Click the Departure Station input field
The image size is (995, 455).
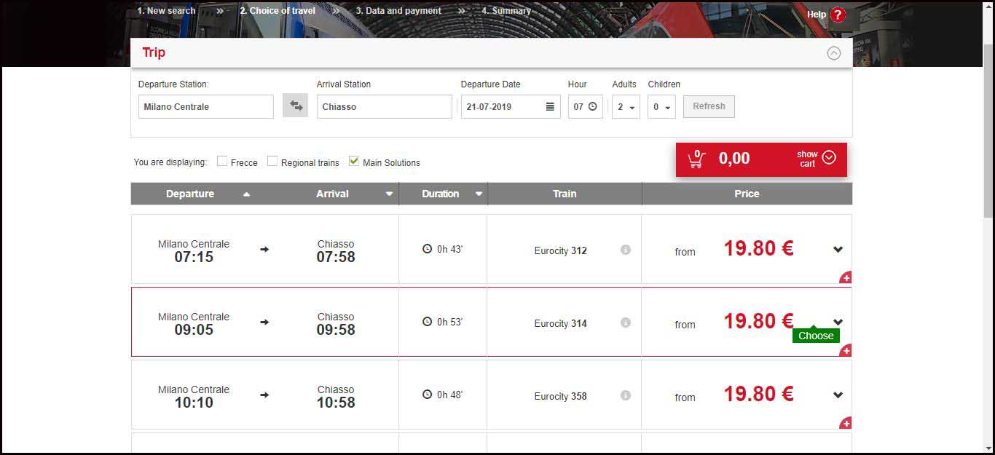[x=206, y=106]
